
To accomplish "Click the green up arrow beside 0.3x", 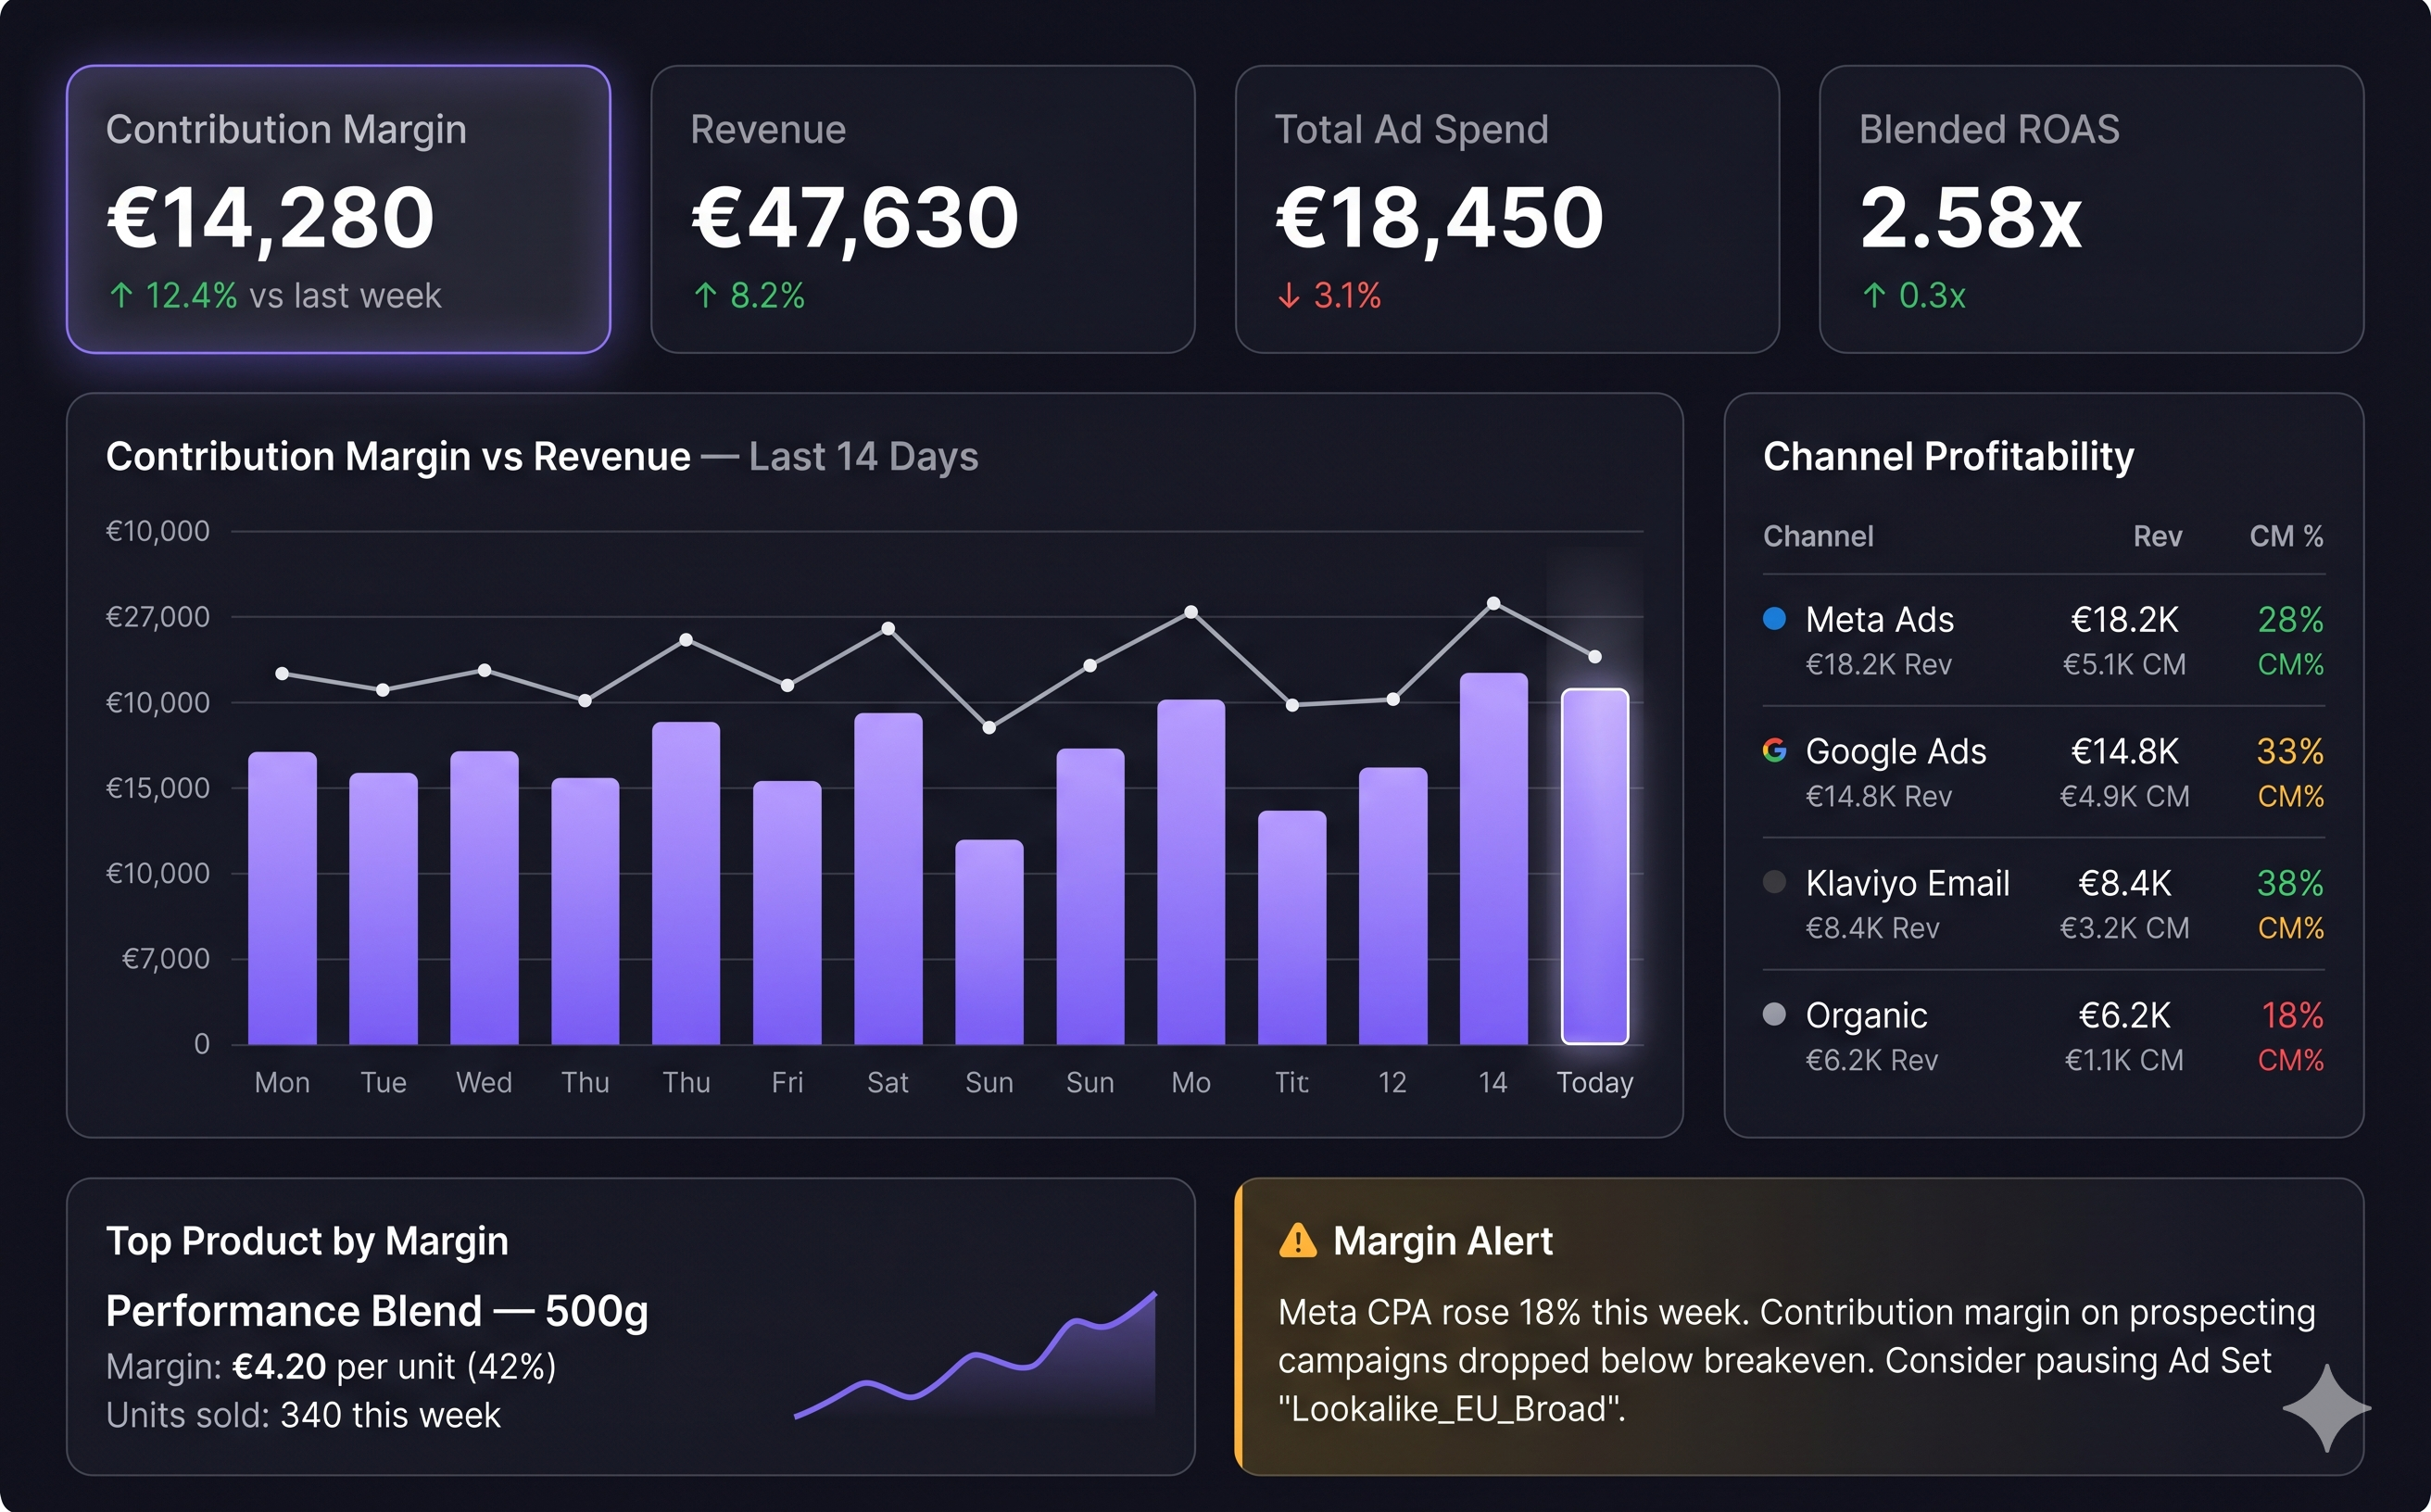I will [x=1874, y=295].
